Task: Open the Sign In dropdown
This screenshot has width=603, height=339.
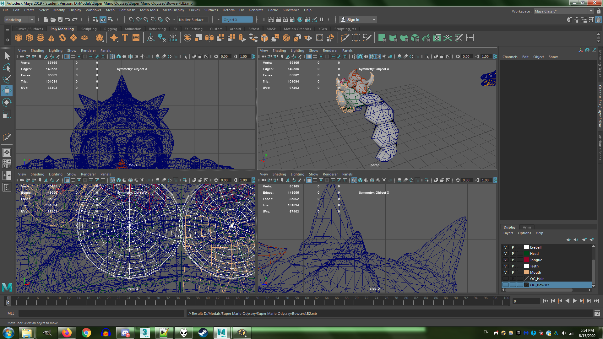Action: point(358,19)
